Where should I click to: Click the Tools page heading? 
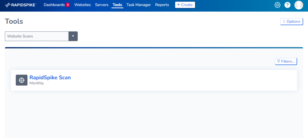(x=14, y=22)
